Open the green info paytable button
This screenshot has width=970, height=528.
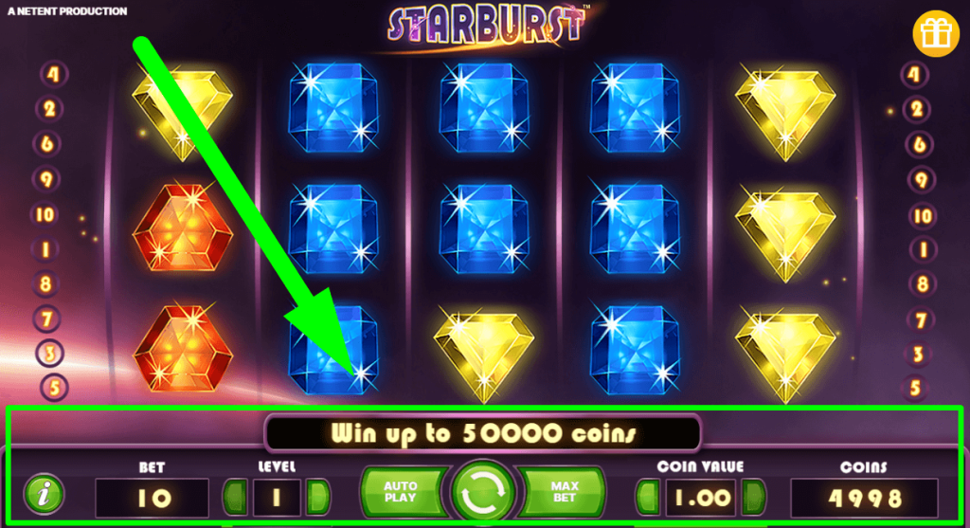tap(44, 494)
